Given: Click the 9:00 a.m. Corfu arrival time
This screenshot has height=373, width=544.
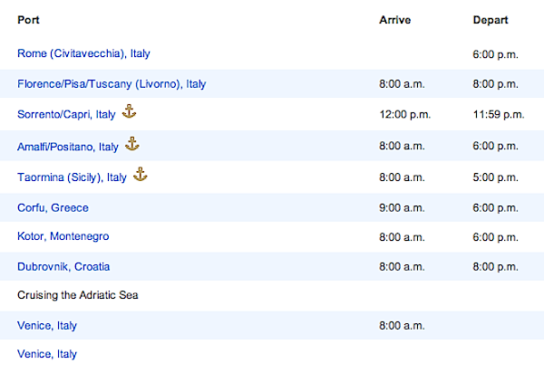Looking at the screenshot, I should [402, 208].
